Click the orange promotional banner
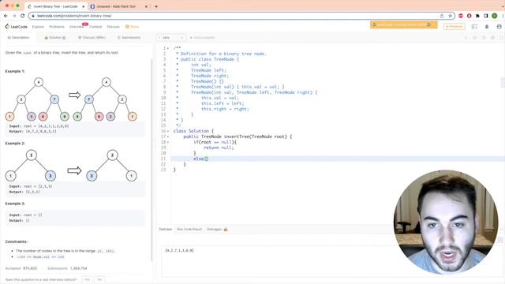The image size is (505, 284). (403, 24)
